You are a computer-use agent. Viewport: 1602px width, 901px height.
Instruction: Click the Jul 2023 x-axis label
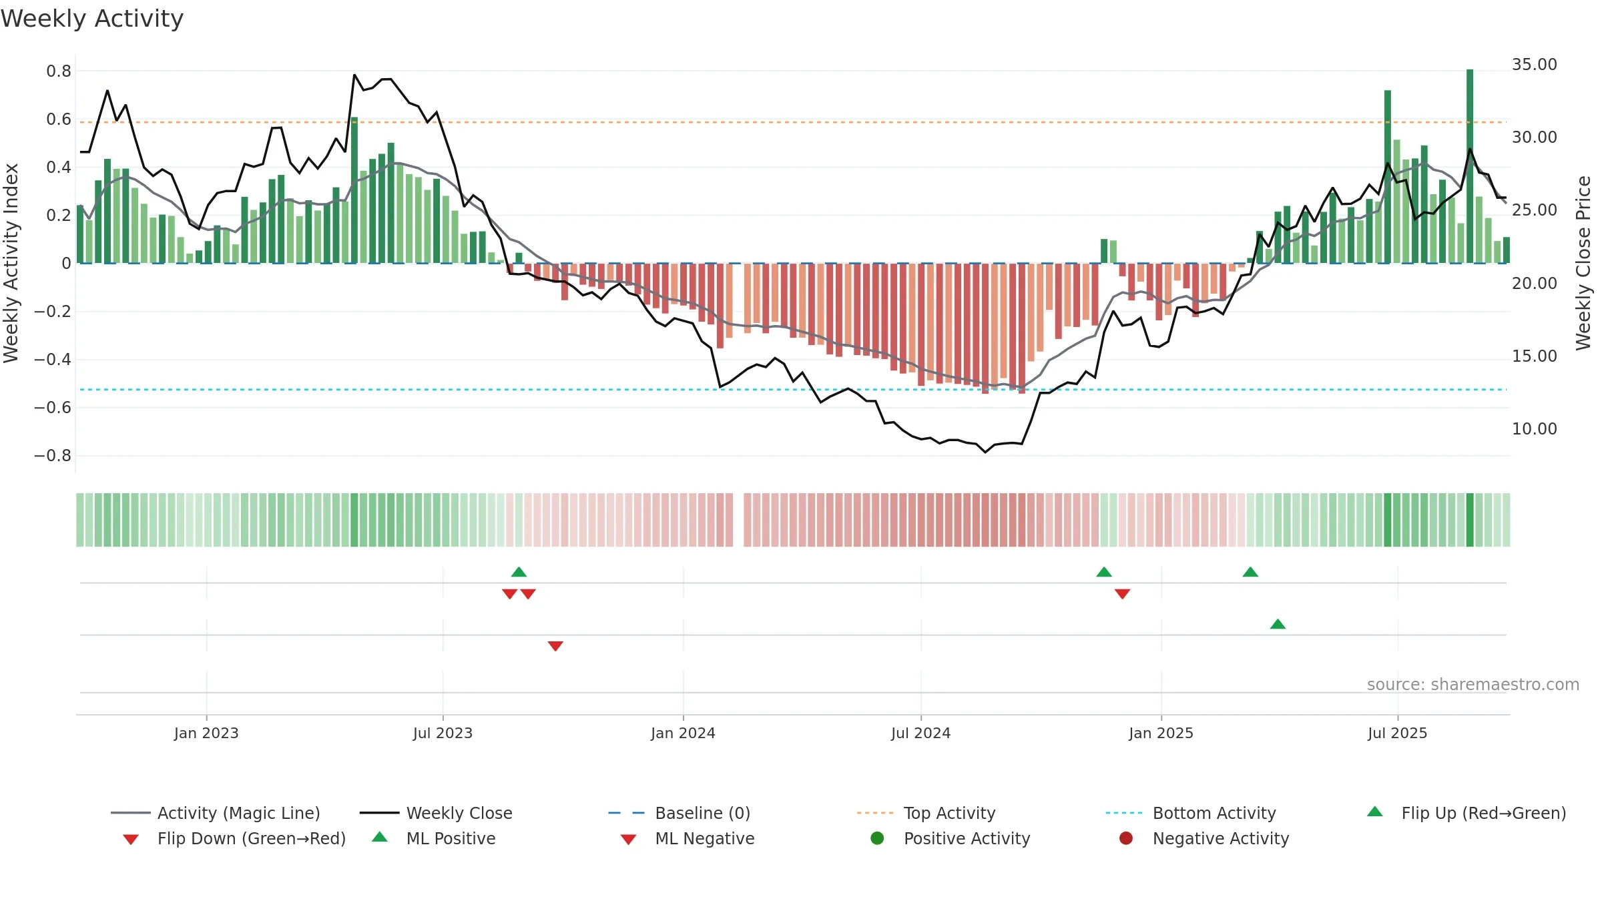point(443,733)
